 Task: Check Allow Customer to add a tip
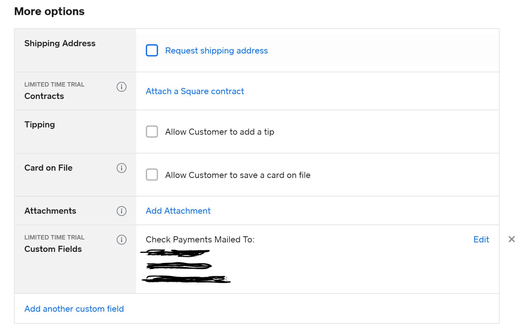click(x=152, y=132)
